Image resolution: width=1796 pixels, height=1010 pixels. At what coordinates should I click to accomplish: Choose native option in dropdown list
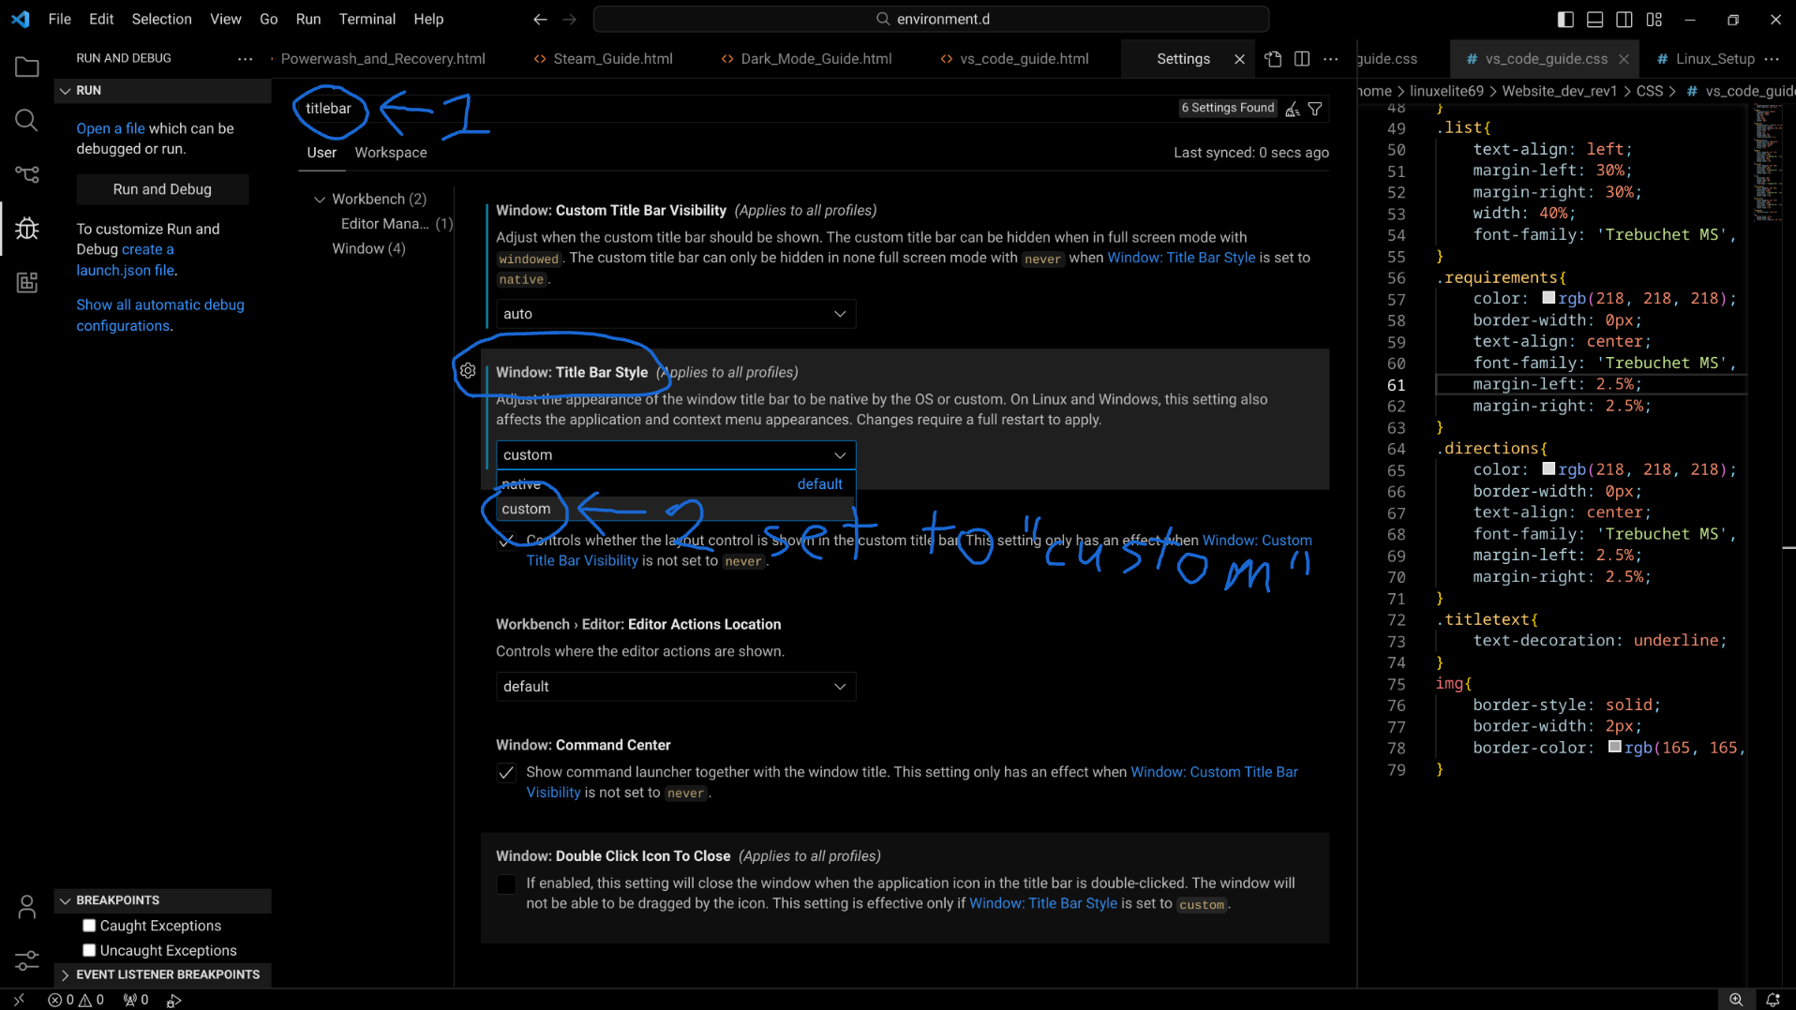point(676,484)
